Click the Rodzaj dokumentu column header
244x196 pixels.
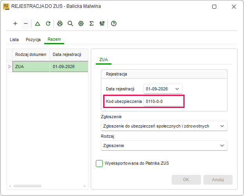coord(31,55)
